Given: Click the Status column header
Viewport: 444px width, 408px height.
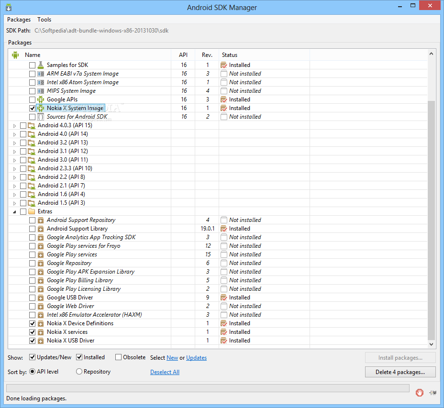Looking at the screenshot, I should pos(264,55).
